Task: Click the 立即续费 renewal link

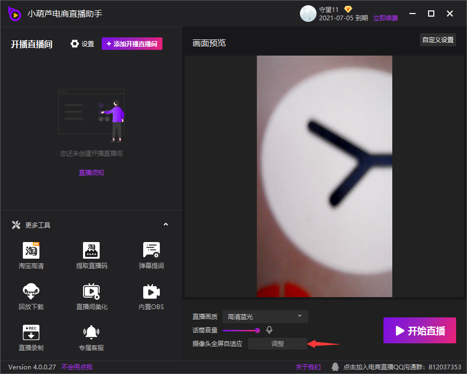Action: point(386,18)
